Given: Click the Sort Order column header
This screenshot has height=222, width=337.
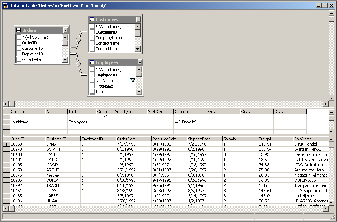Looking at the screenshot, I should coord(160,112).
